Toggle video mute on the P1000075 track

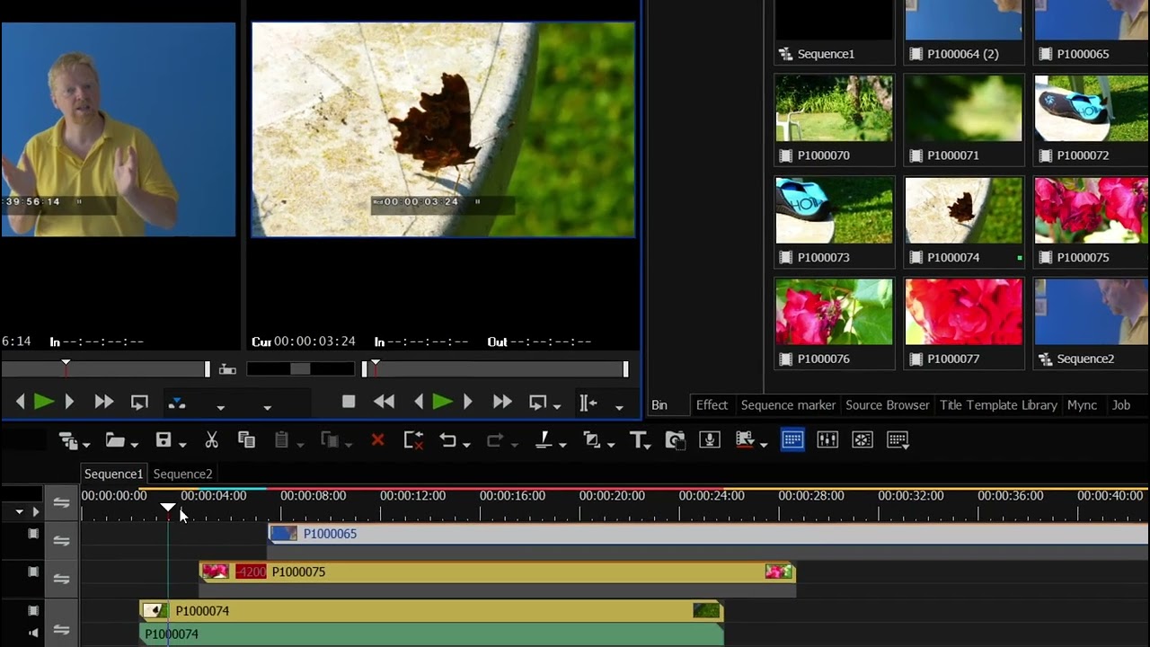33,572
